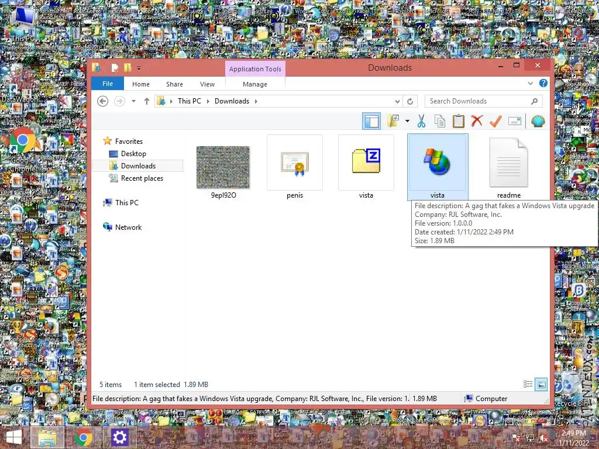Click the Forward navigation arrow
Image resolution: width=599 pixels, height=449 pixels.
coord(119,101)
